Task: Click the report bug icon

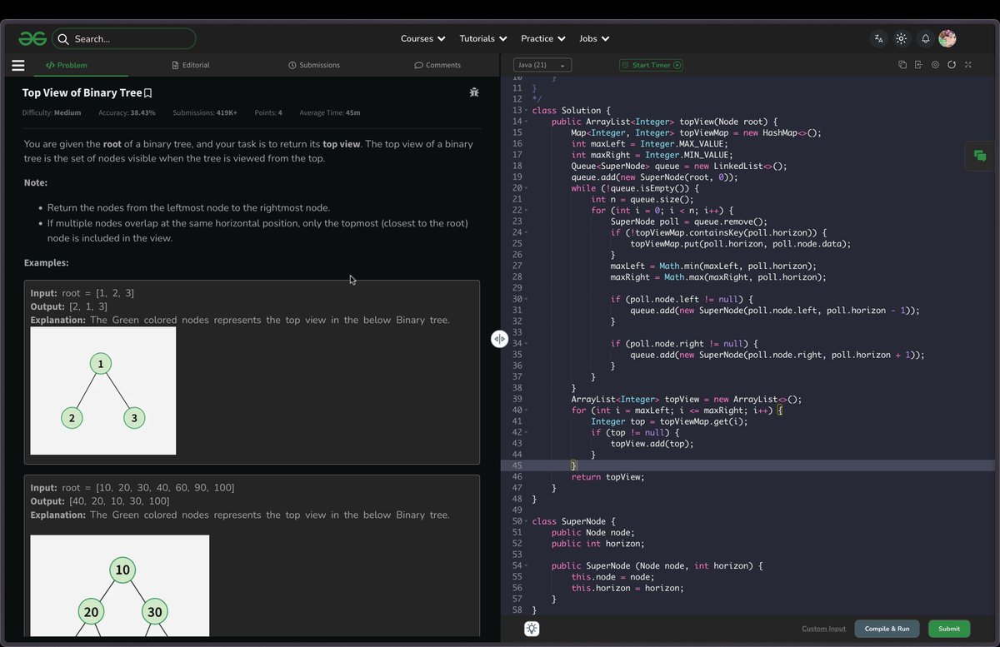Action: click(x=474, y=92)
